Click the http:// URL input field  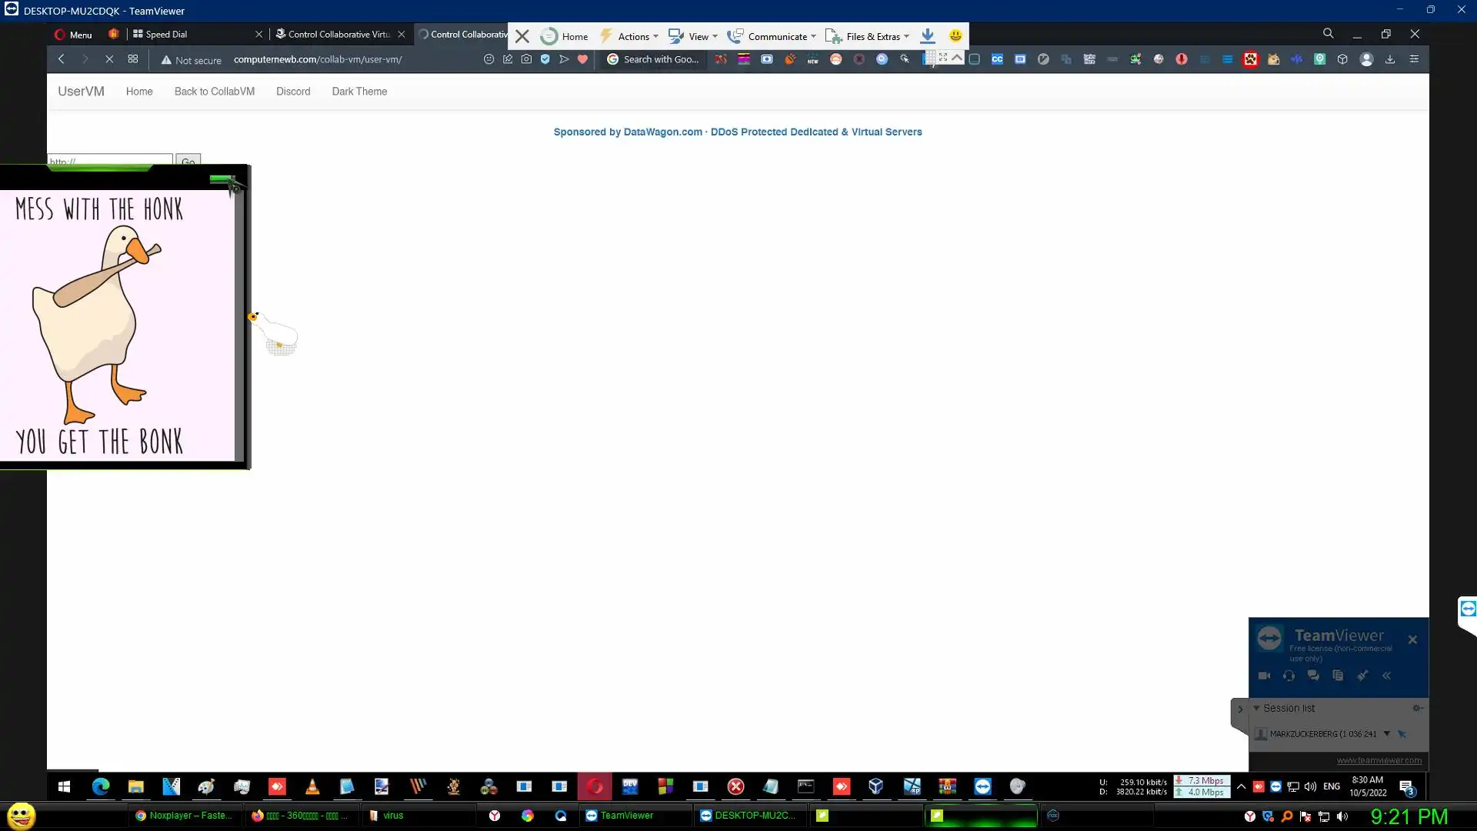tap(109, 160)
